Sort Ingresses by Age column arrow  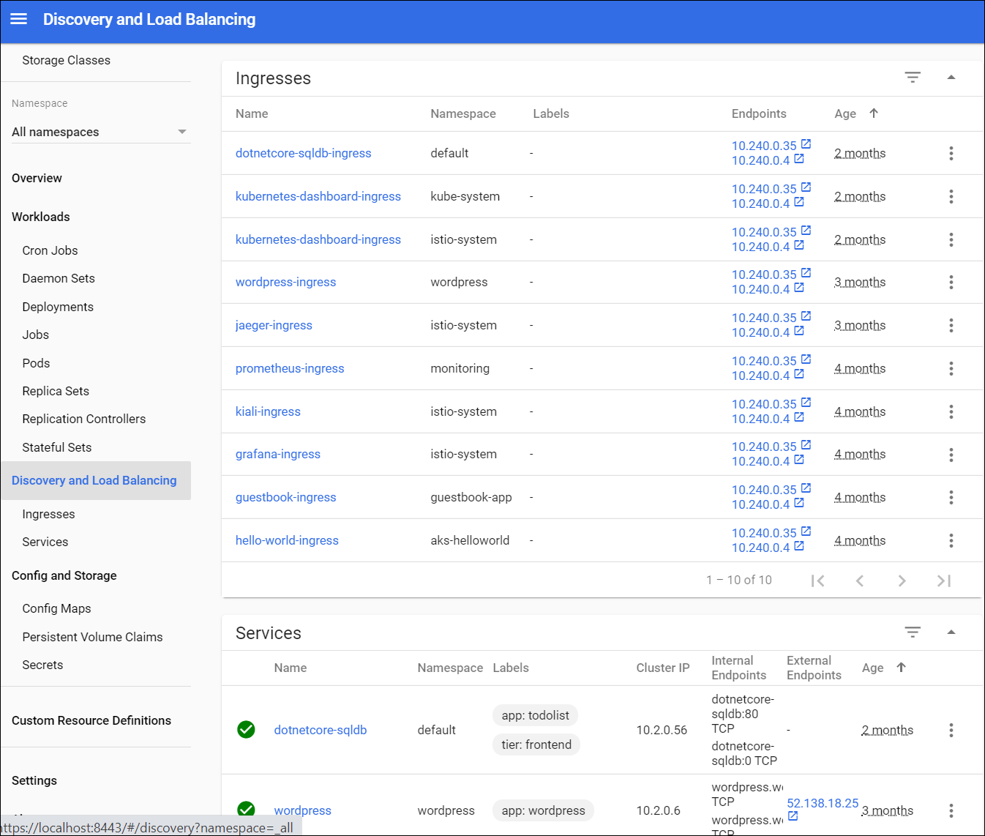(x=874, y=113)
